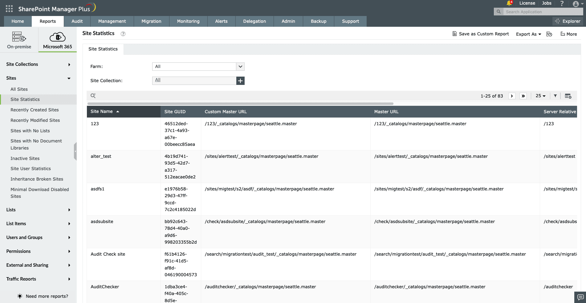Image resolution: width=586 pixels, height=303 pixels.
Task: Sort by Site Name column header
Action: pyautogui.click(x=124, y=112)
